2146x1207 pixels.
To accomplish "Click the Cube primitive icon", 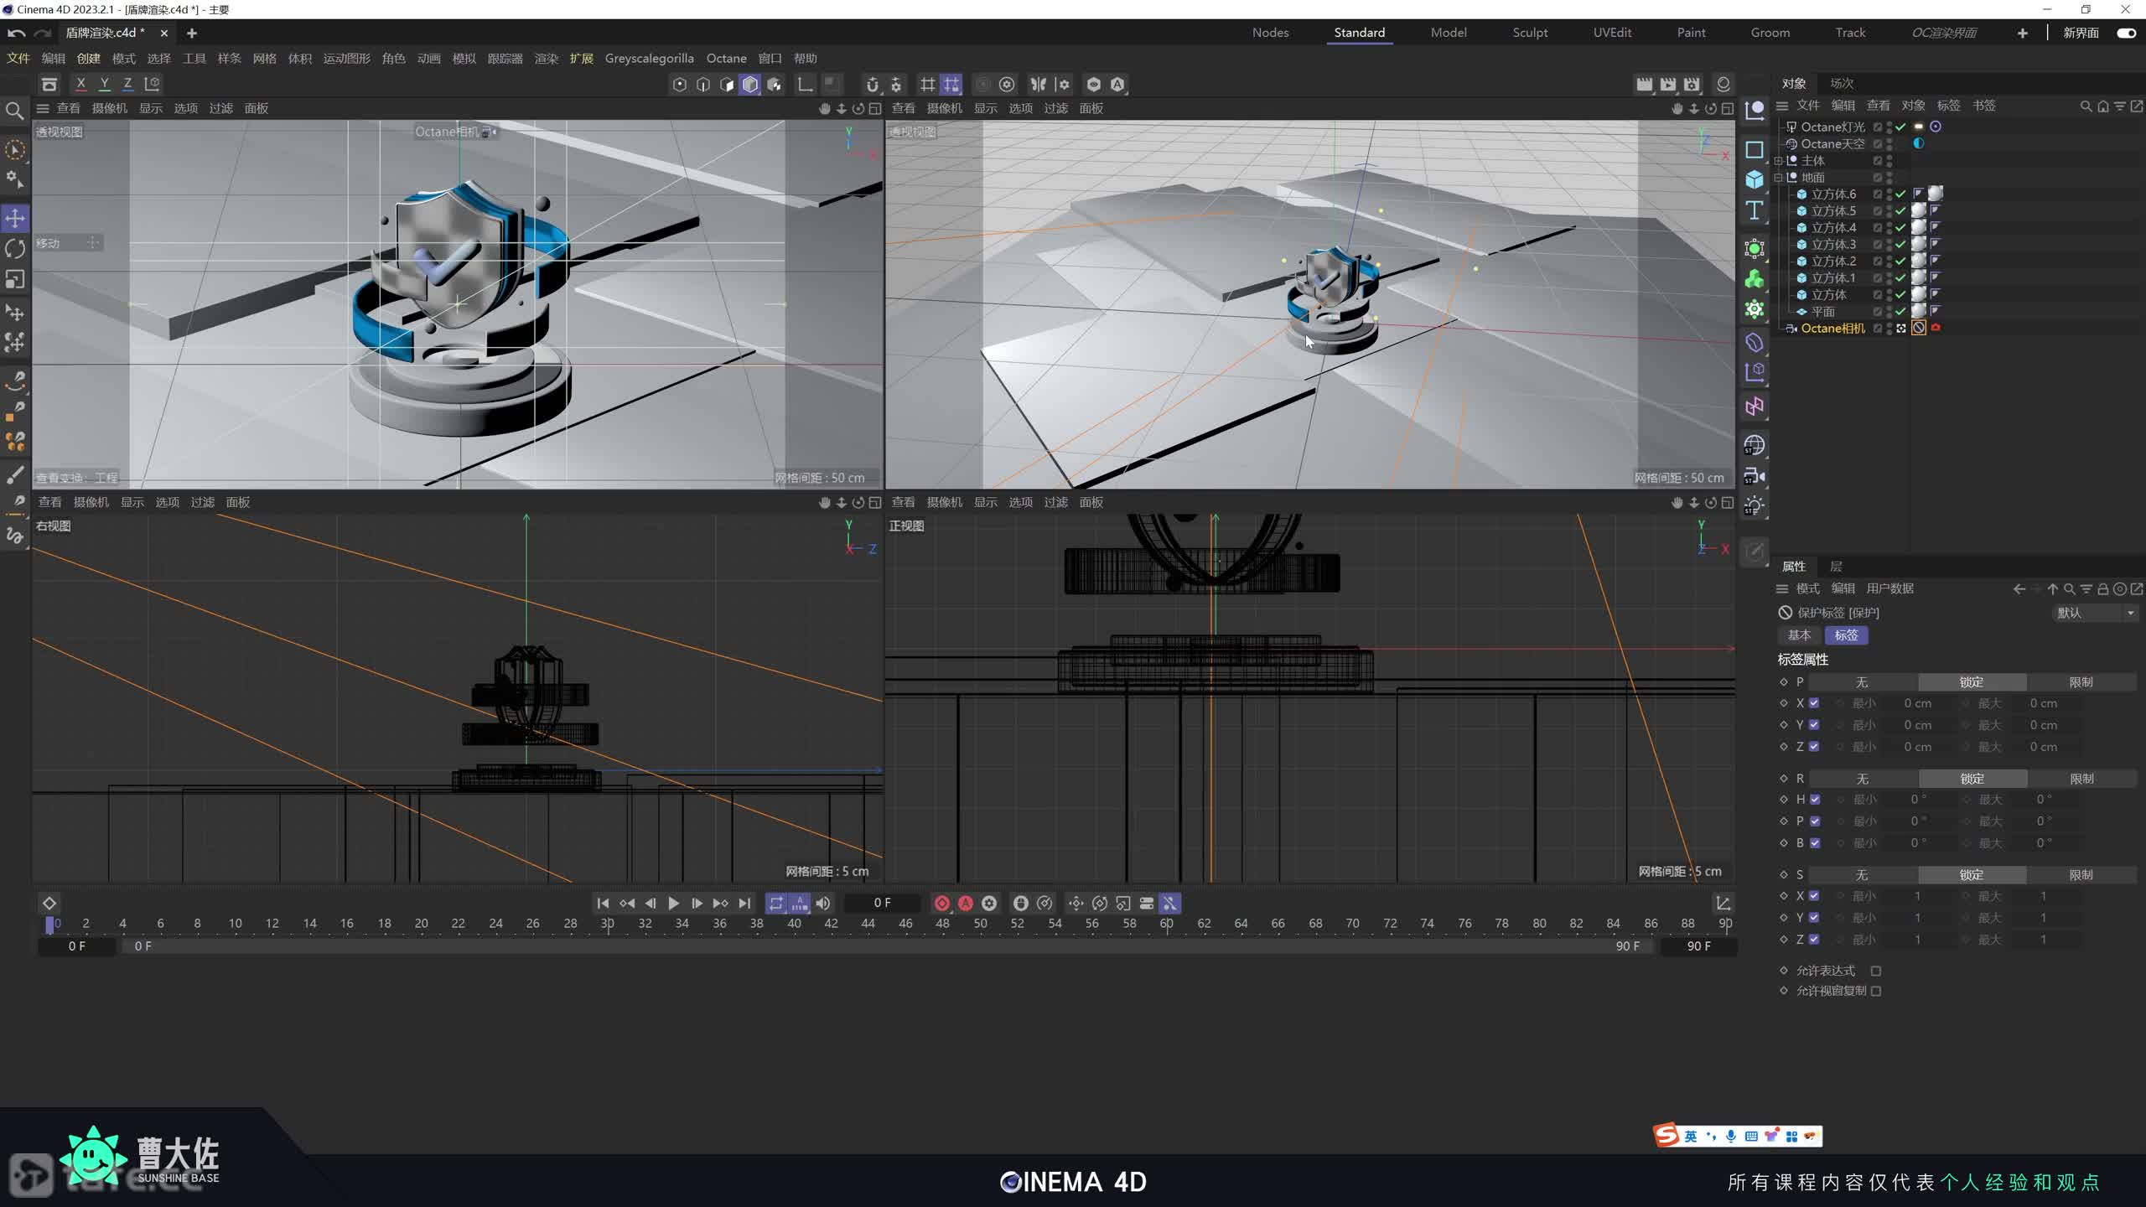I will [1755, 179].
